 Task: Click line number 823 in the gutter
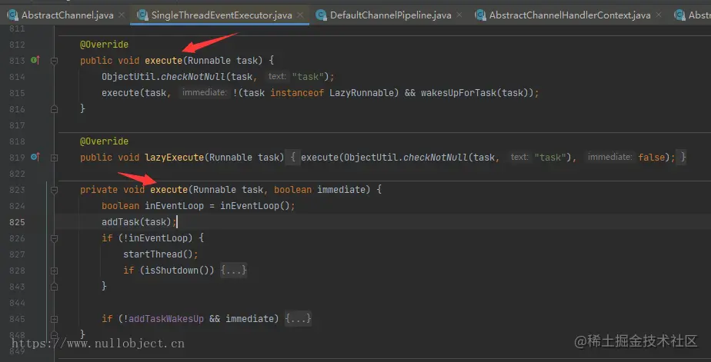[17, 190]
